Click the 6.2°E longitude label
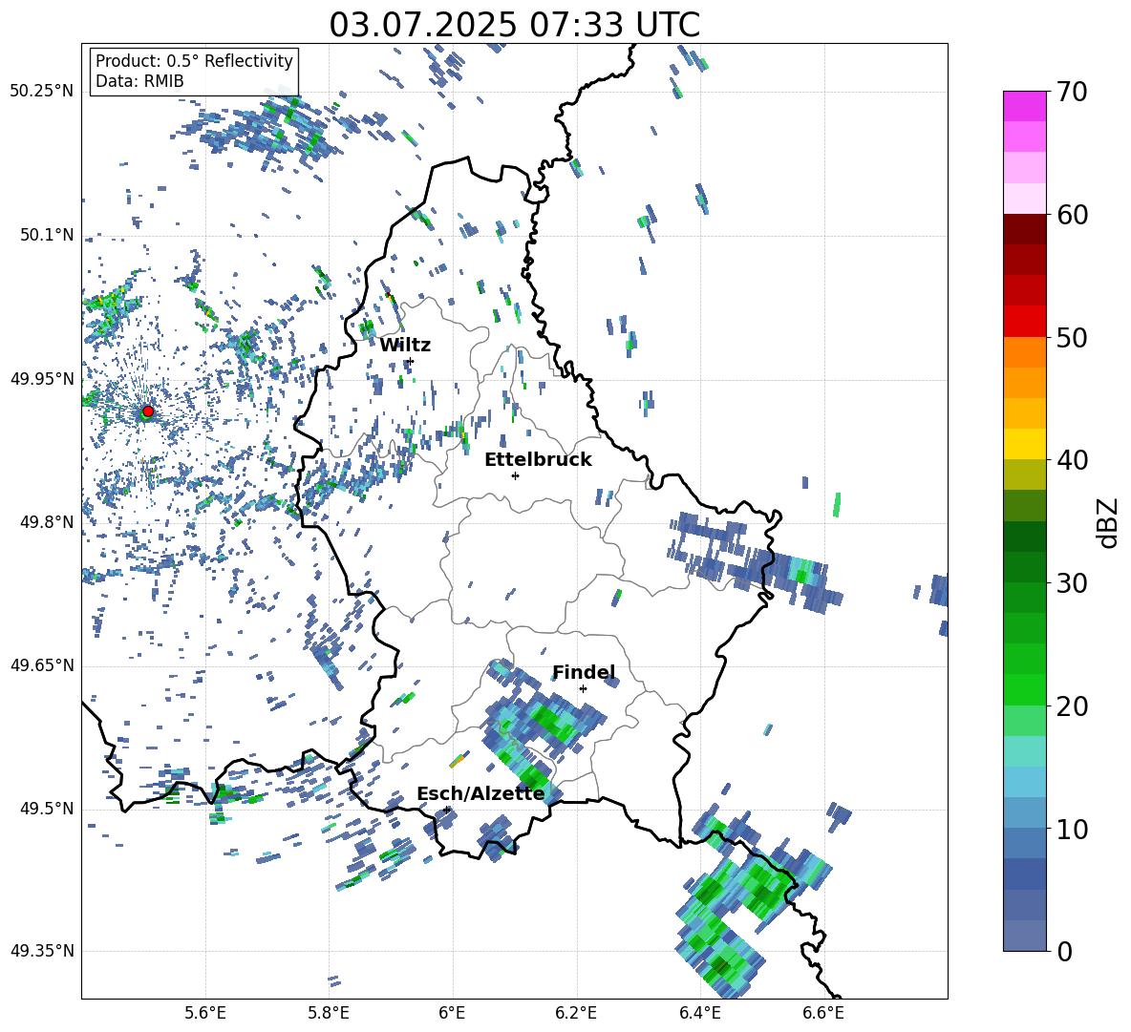 click(x=576, y=1013)
